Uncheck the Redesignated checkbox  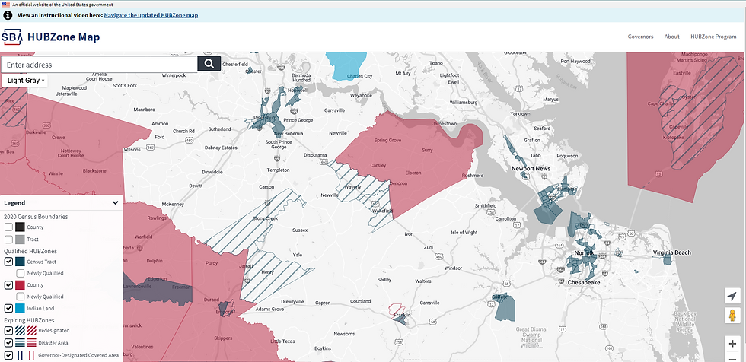(x=8, y=330)
